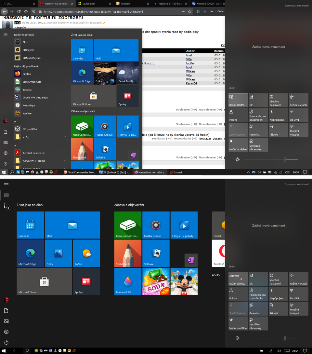
Task: Go to the browser home page icon
Action: [26, 11]
